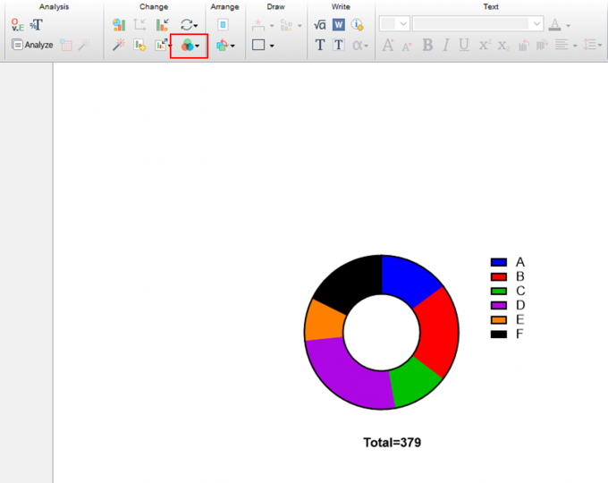Click the Magic wand icon in Change section
This screenshot has height=483, width=608.
[x=119, y=45]
